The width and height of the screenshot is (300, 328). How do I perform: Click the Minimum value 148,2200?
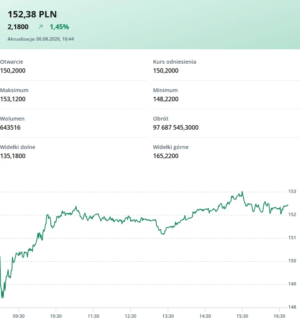[166, 99]
